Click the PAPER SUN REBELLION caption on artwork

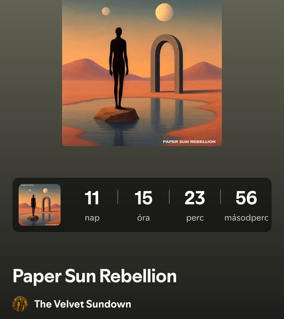click(189, 141)
